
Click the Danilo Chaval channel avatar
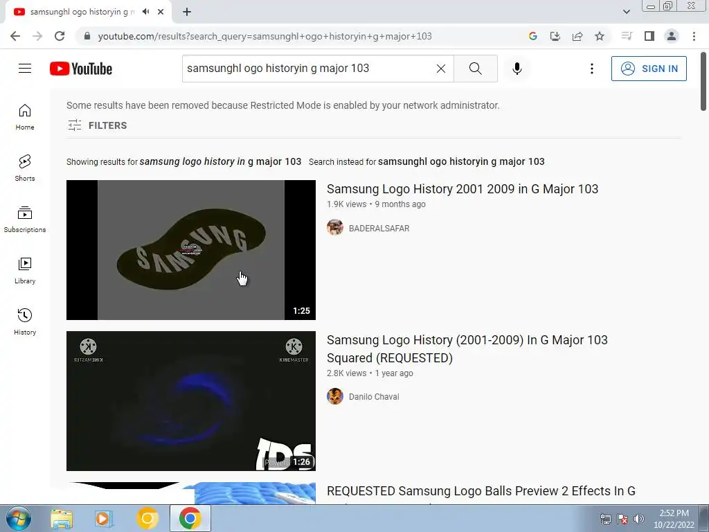(x=335, y=396)
